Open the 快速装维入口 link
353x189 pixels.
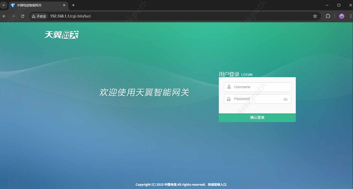[x=217, y=185]
